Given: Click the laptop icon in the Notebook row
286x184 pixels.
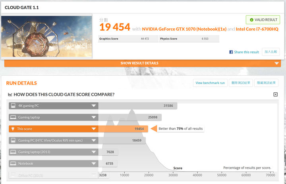Looking at the screenshot, I should (13, 164).
